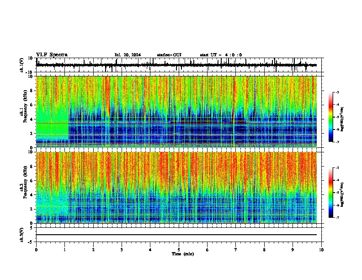Screen dimensions: 362x280
Task: Click the time axis tick label "9"
Action: tap(293, 250)
